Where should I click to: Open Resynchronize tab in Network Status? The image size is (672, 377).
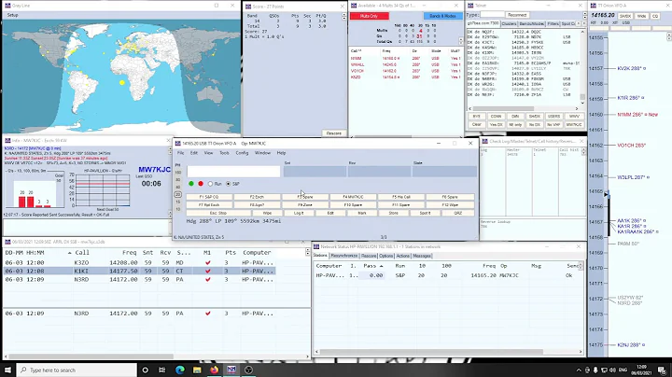click(x=343, y=256)
